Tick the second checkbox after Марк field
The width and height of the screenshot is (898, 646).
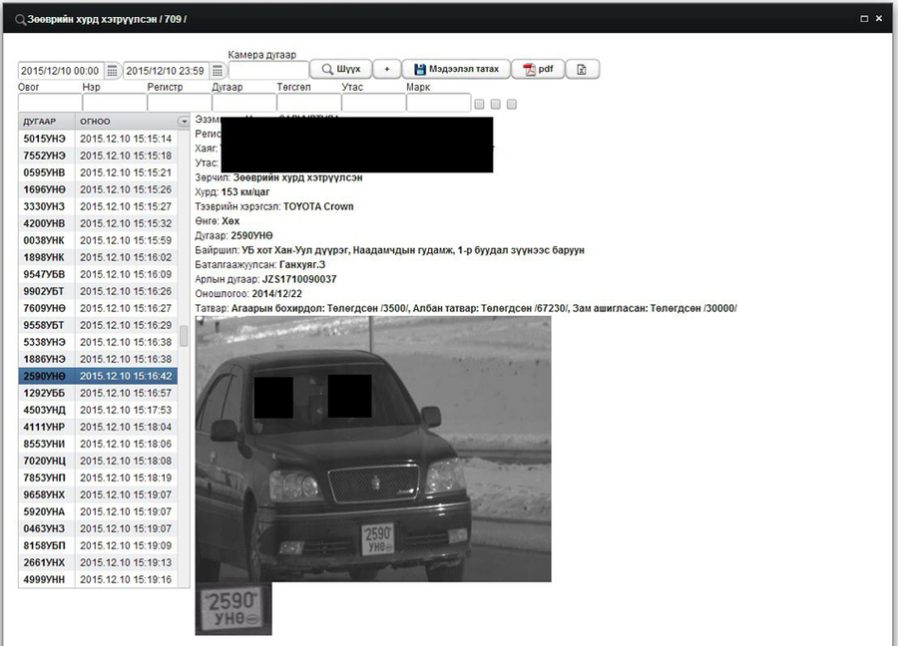pyautogui.click(x=496, y=104)
